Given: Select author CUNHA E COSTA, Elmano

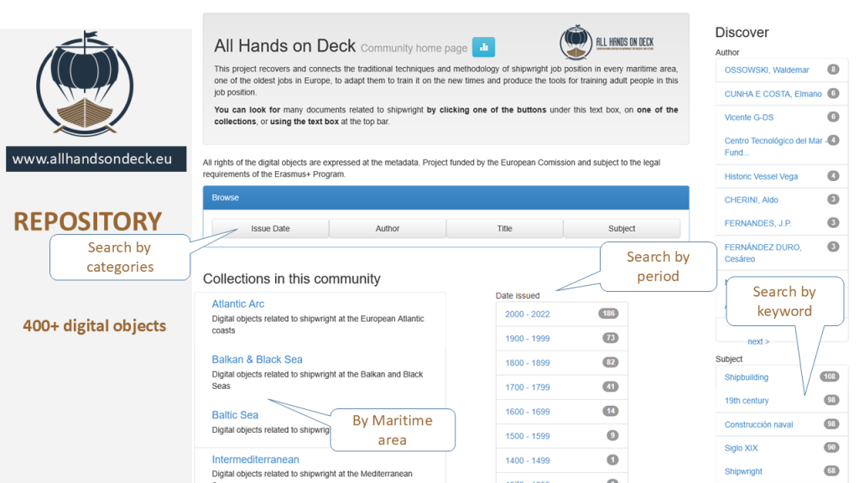Looking at the screenshot, I should click(x=773, y=94).
